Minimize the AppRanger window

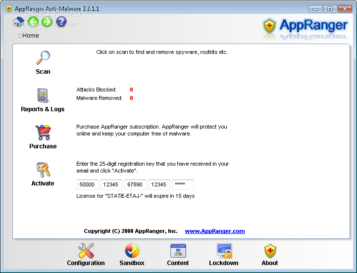(x=315, y=9)
